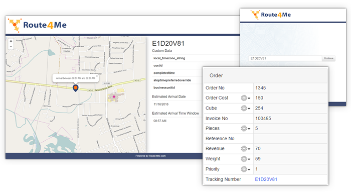Open the Cube gear dropdown
The image size is (351, 193).
246,108
